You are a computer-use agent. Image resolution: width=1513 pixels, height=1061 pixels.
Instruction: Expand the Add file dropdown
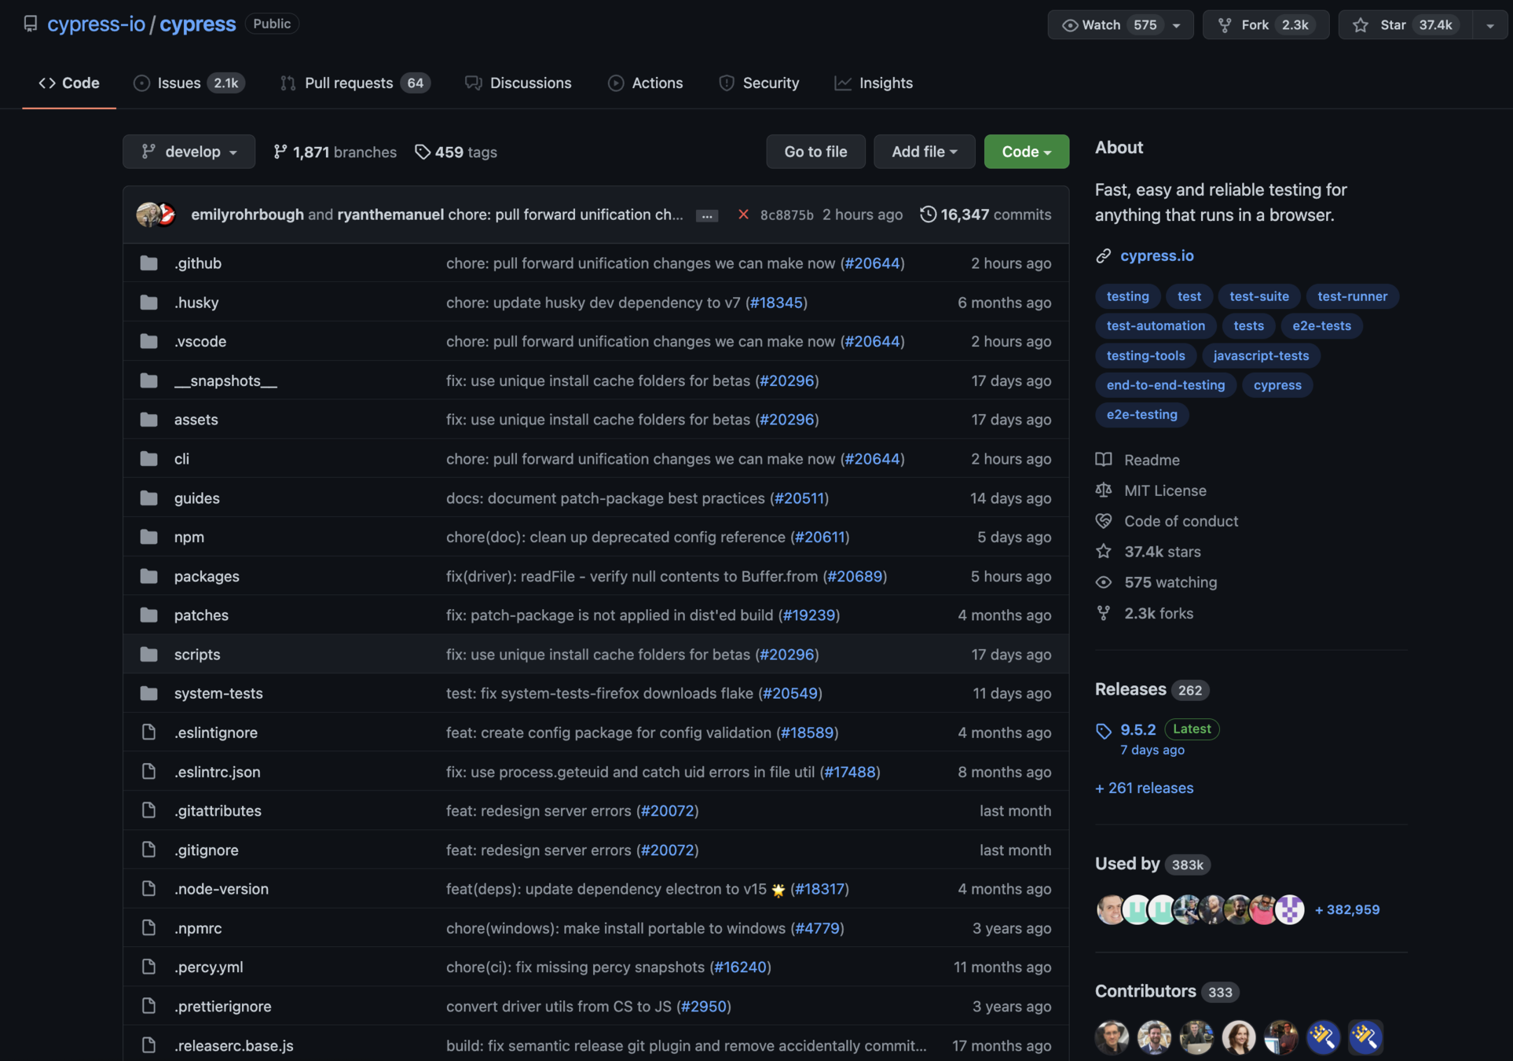coord(924,152)
